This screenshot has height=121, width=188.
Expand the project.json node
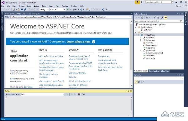point(141,50)
